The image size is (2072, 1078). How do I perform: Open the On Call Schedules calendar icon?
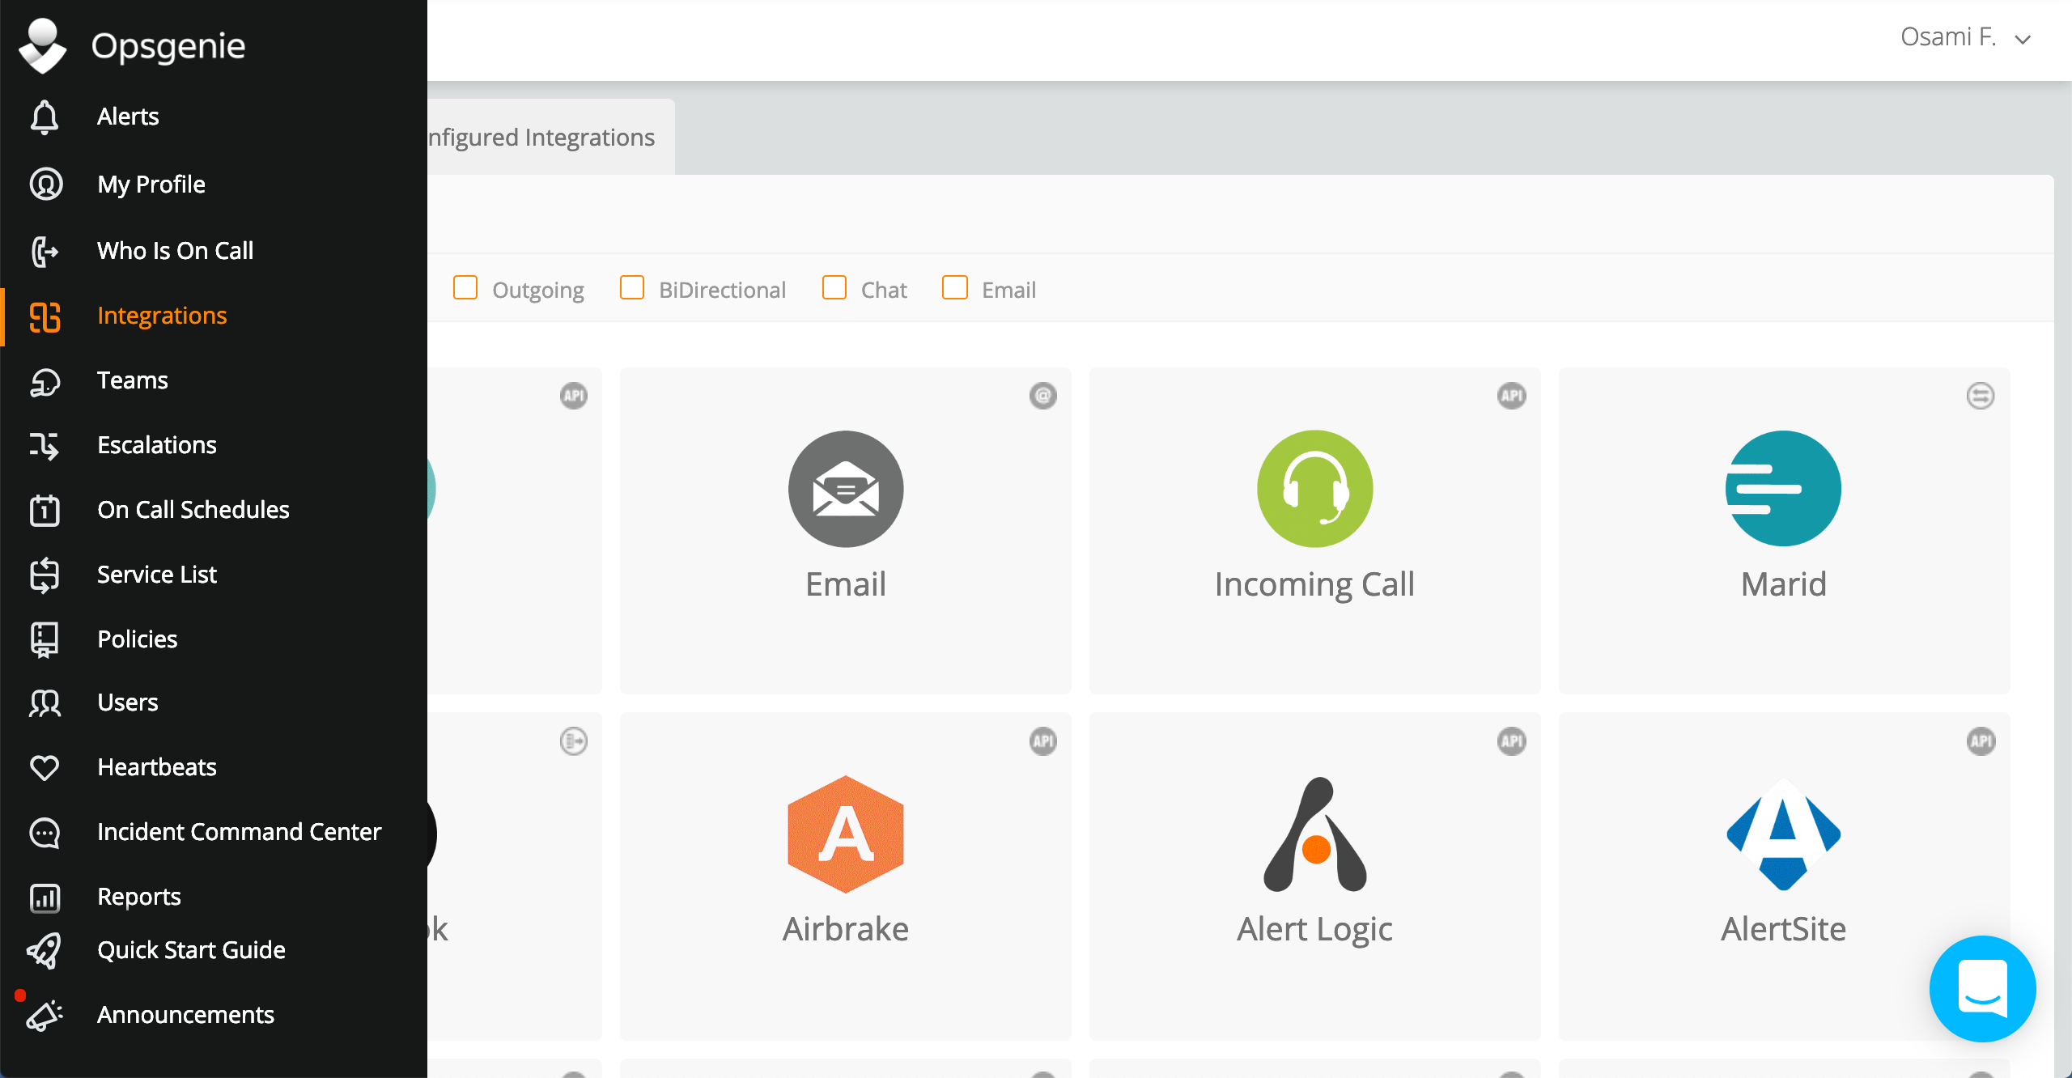45,510
